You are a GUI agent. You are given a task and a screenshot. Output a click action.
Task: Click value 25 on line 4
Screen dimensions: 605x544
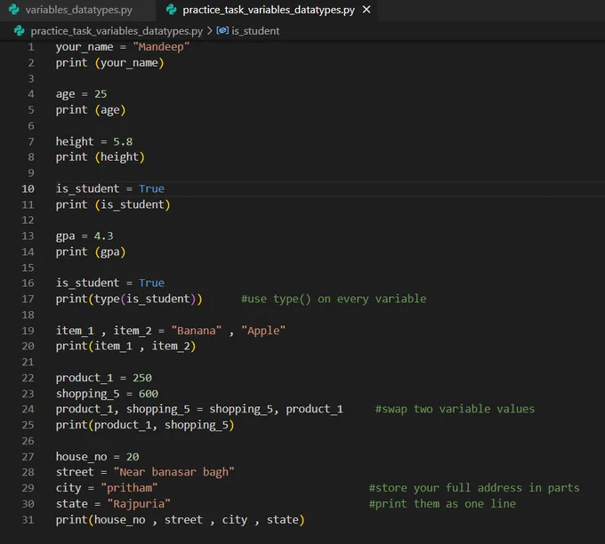[x=101, y=94]
